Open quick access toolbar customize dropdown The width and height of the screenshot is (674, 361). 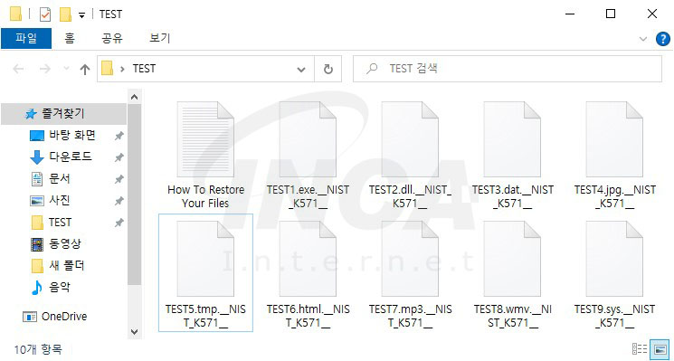coord(81,15)
